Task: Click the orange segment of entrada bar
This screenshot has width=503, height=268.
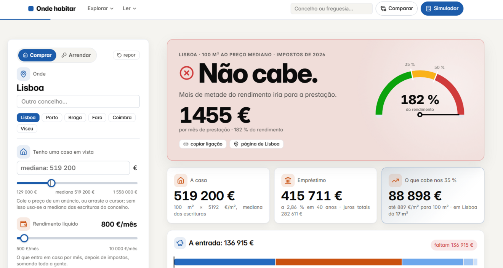Action: click(x=339, y=262)
